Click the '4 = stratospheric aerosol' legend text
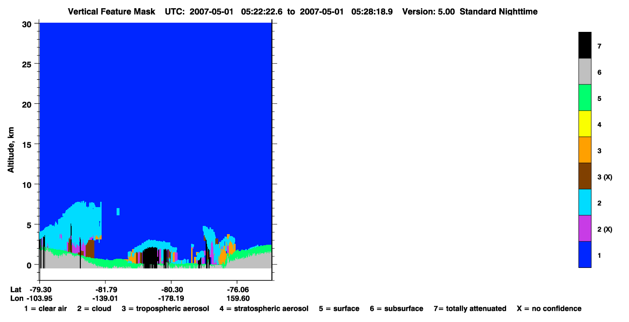 [264, 308]
